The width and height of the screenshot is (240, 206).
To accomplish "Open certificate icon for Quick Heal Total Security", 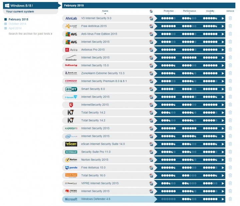I will tap(151, 175).
